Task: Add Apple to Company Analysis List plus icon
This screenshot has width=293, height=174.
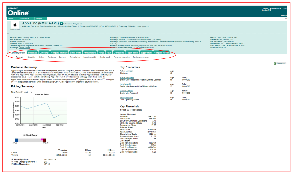Action: [62, 24]
